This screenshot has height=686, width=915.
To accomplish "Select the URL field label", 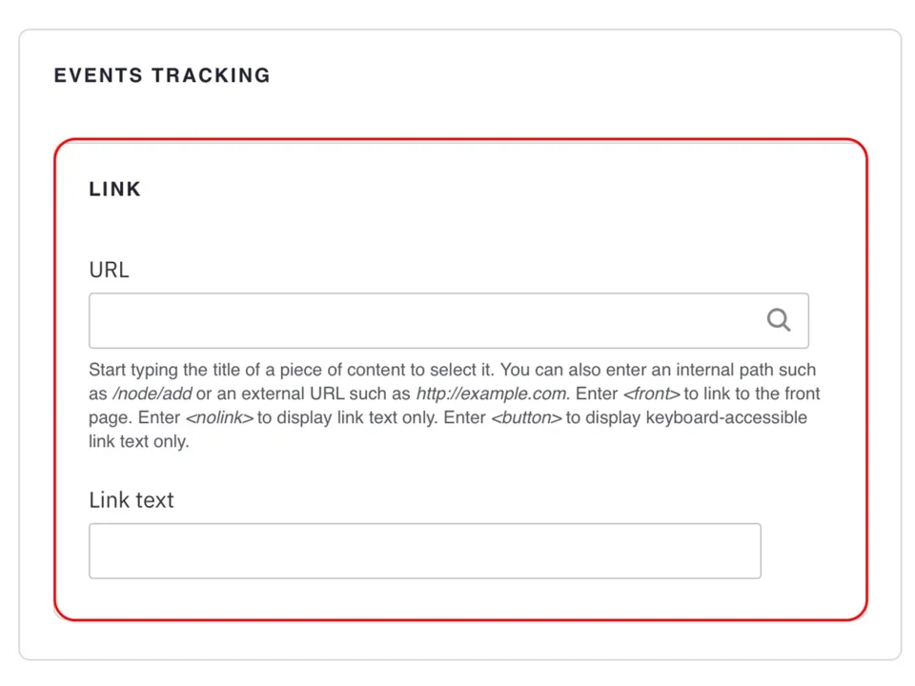I will coord(109,270).
